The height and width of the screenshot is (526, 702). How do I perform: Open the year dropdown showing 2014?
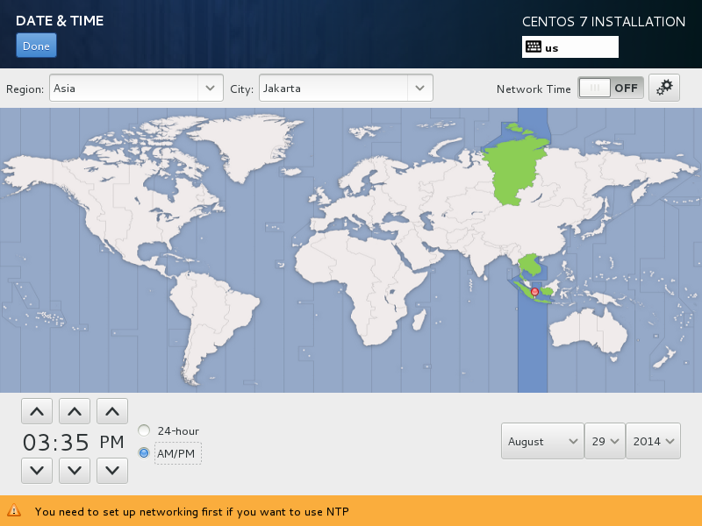click(x=653, y=441)
